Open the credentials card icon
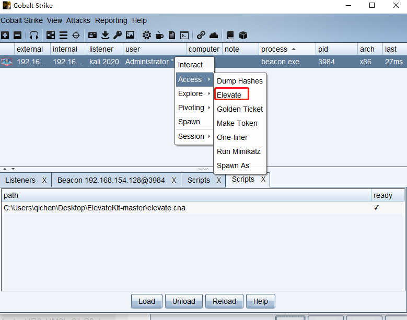This screenshot has height=320, width=407. (92, 35)
